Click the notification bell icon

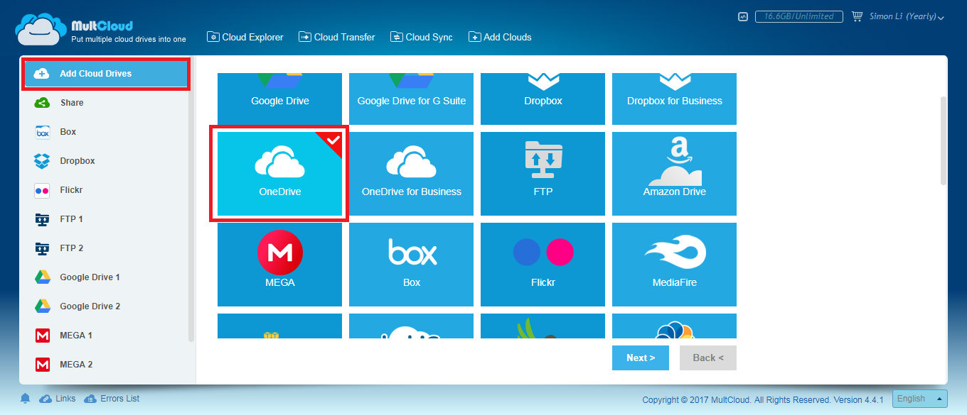point(26,399)
